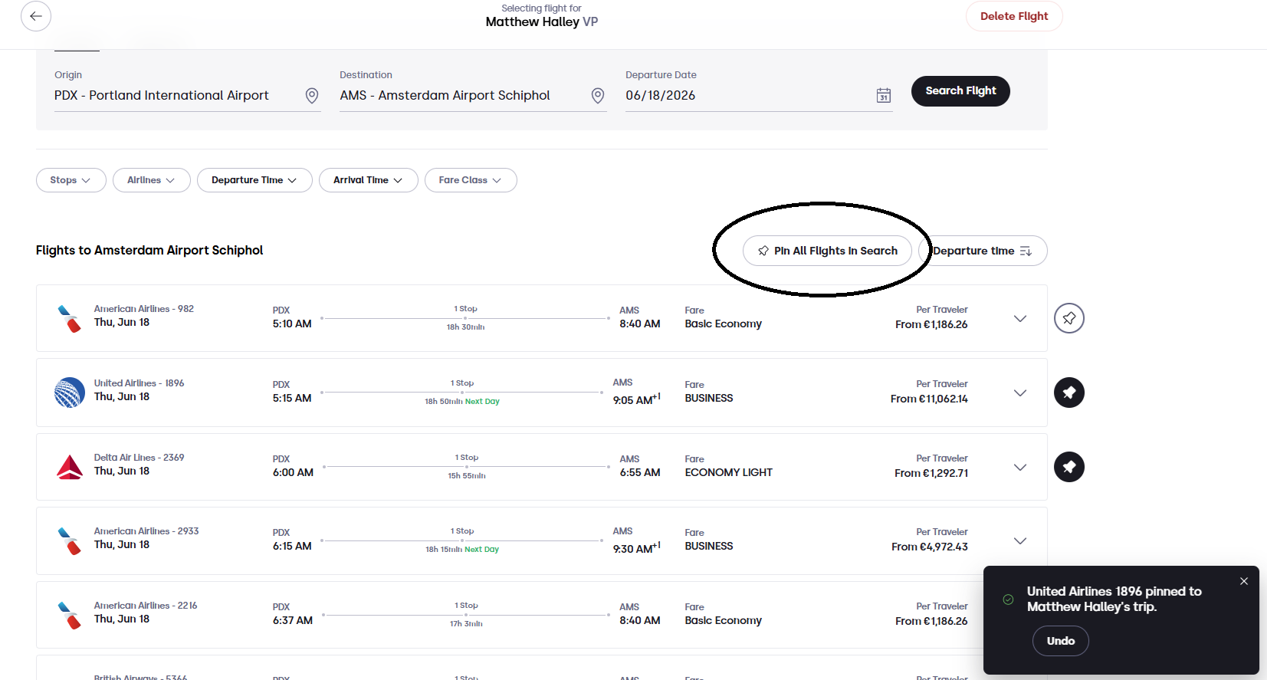This screenshot has width=1267, height=680.
Task: Click the ECONOMY LIGHT fare label
Action: pos(729,472)
